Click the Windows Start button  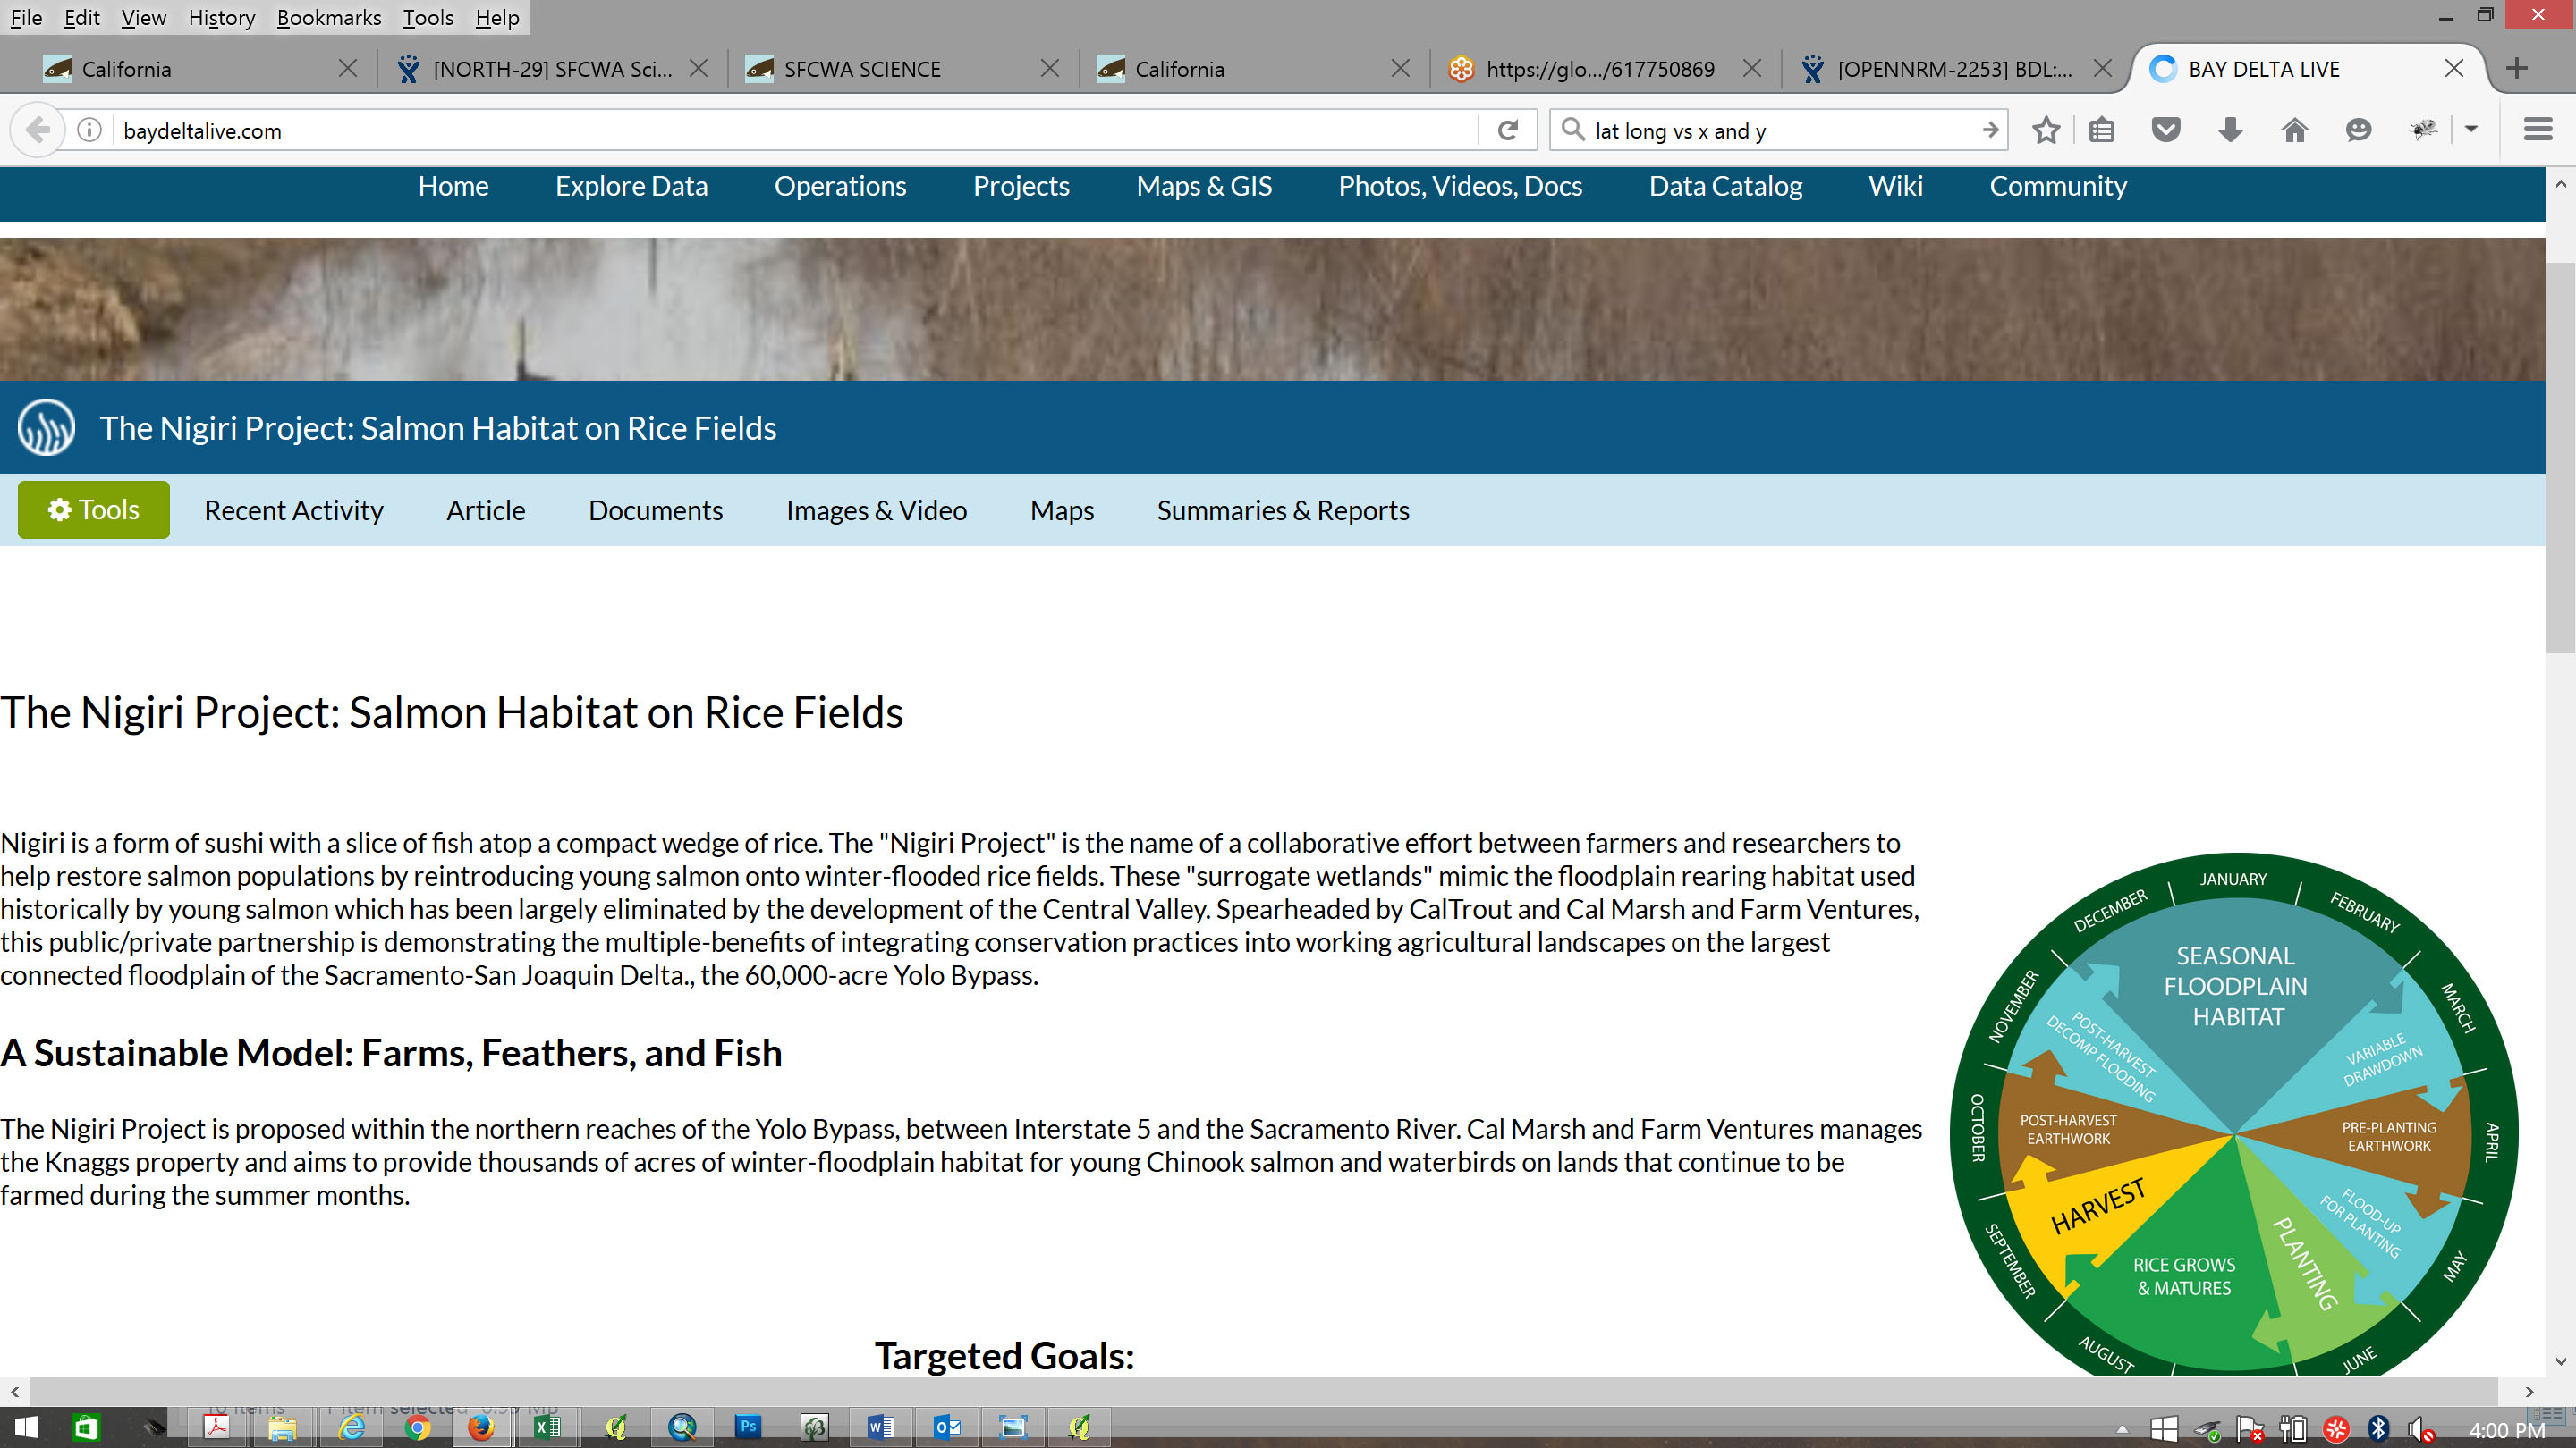tap(26, 1427)
